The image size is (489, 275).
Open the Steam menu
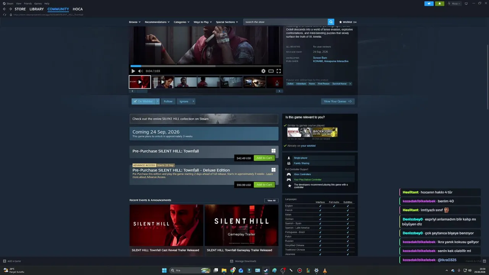click(10, 3)
